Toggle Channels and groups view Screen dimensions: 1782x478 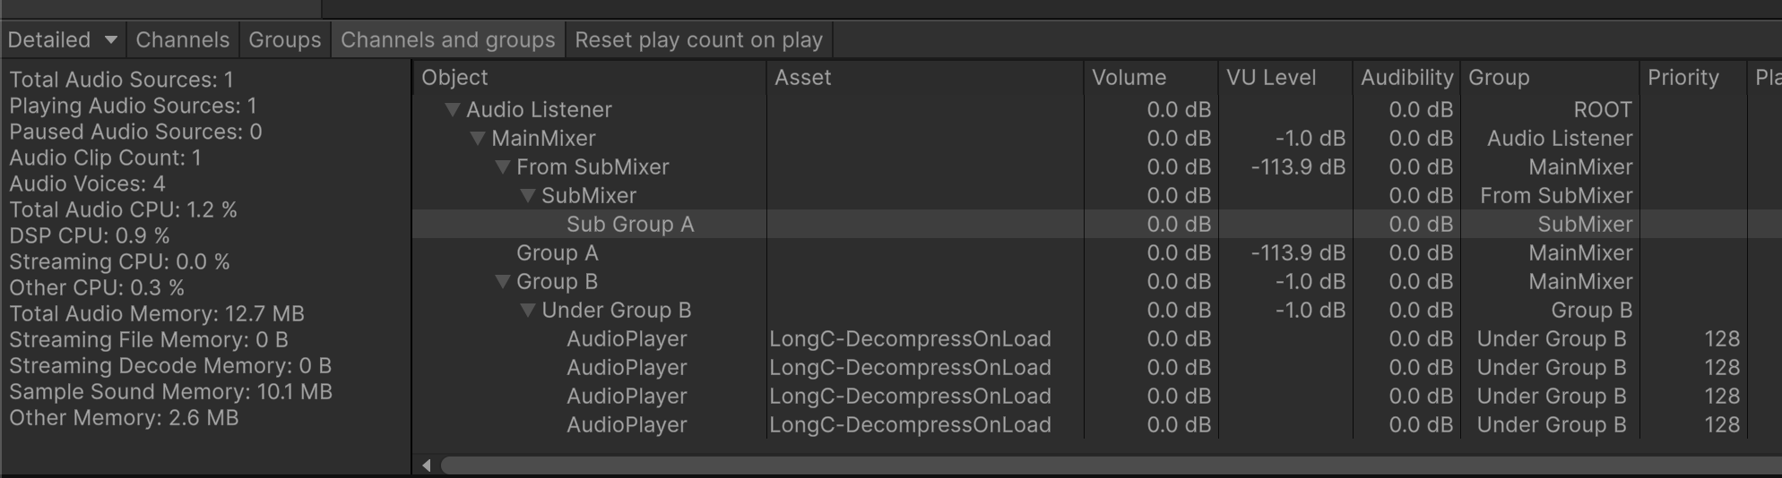point(447,40)
